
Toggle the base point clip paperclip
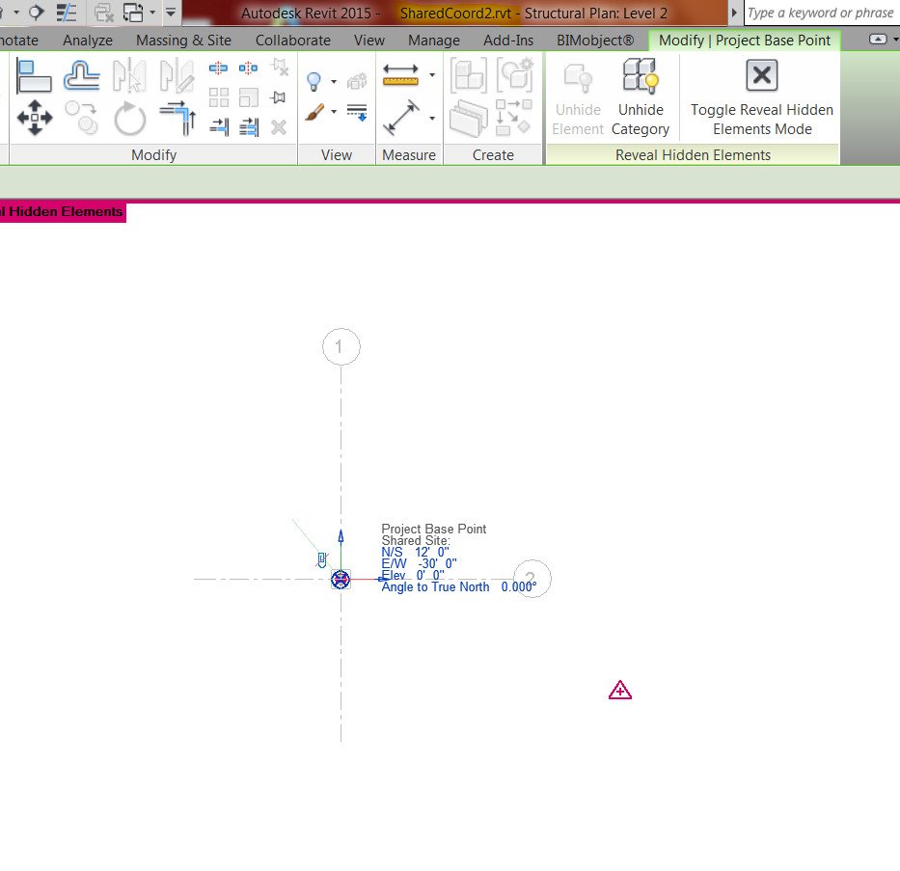coord(322,558)
